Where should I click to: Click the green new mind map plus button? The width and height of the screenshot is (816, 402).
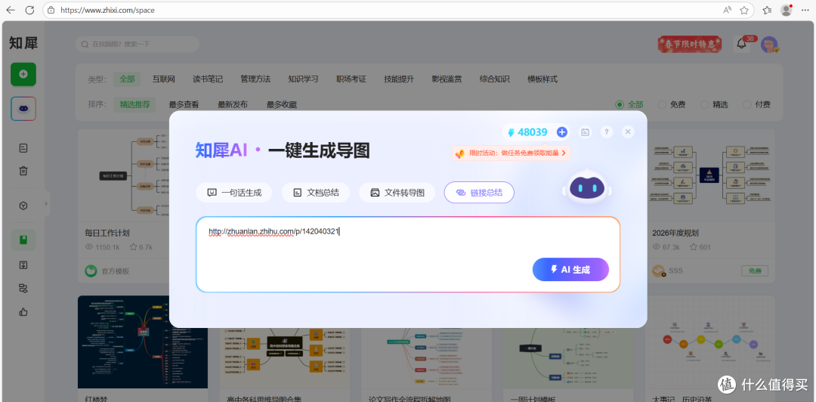23,74
